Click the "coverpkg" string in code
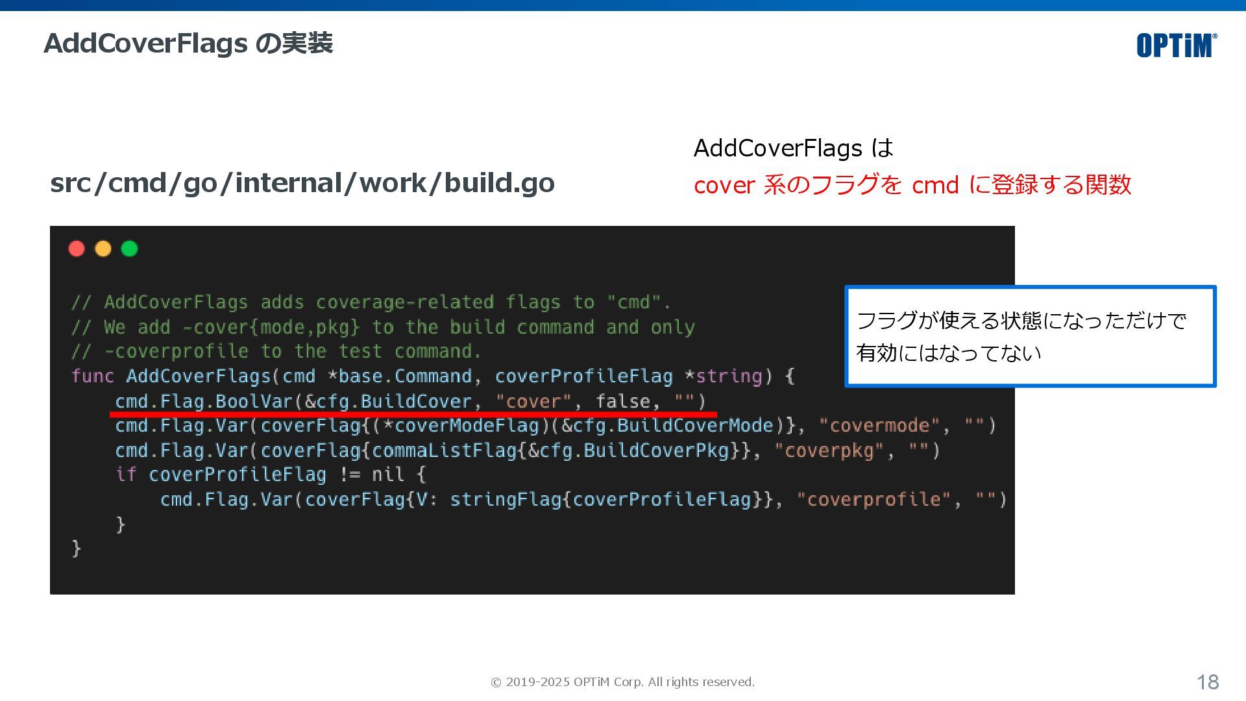1246x701 pixels. pos(829,450)
